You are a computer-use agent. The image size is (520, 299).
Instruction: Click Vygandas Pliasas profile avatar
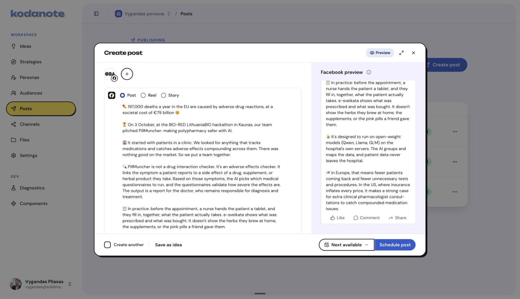point(16,284)
